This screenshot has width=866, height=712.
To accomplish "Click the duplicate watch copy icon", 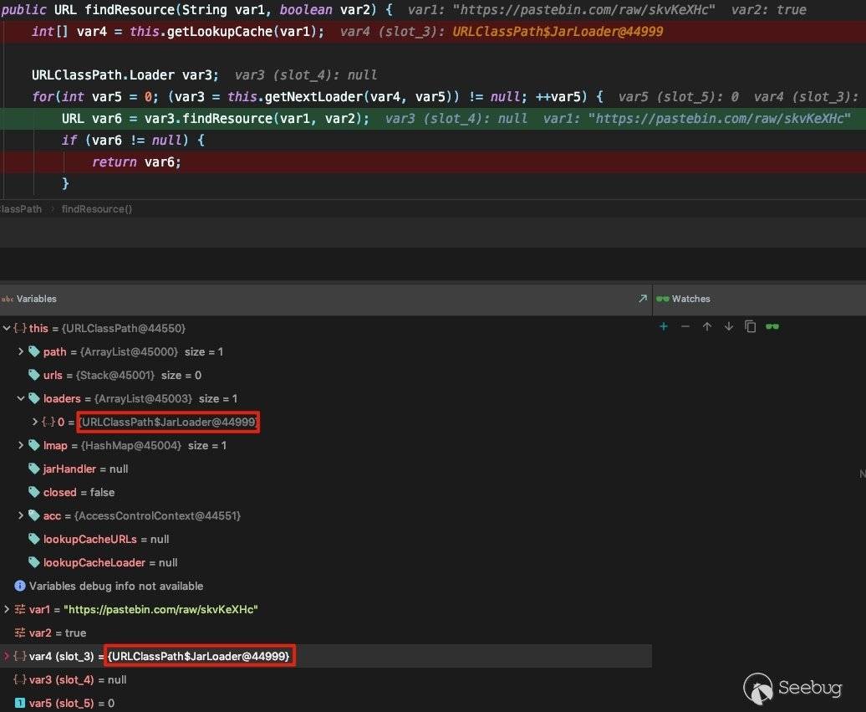I will 750,326.
